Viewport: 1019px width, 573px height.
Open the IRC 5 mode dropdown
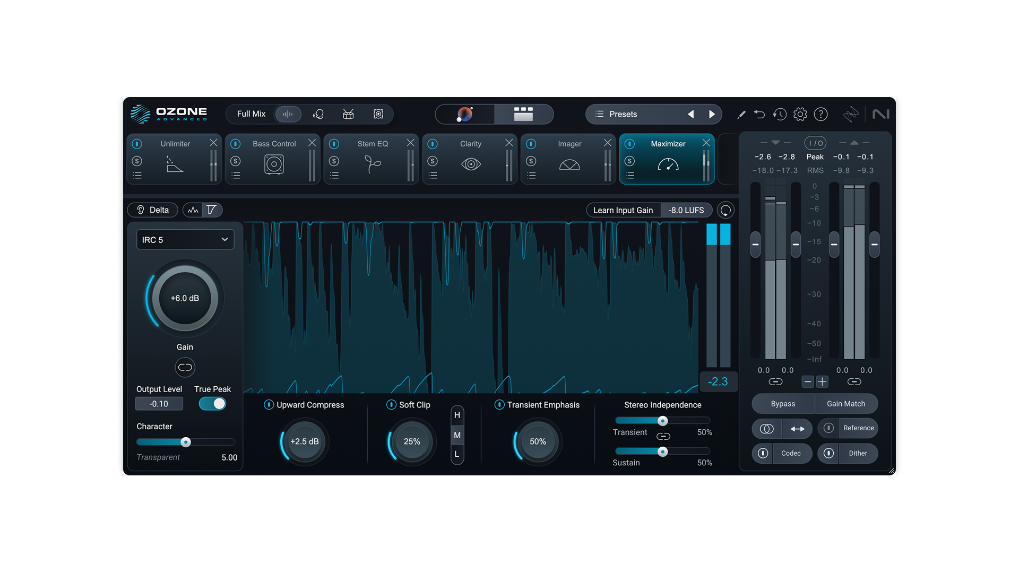click(185, 239)
